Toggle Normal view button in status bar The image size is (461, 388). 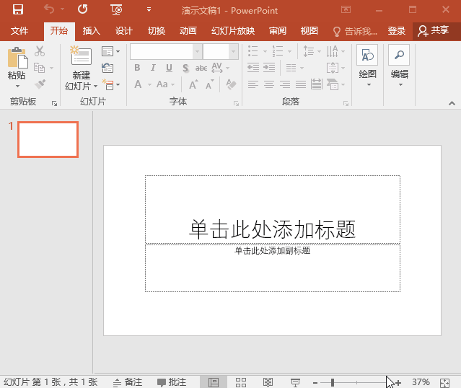(214, 382)
